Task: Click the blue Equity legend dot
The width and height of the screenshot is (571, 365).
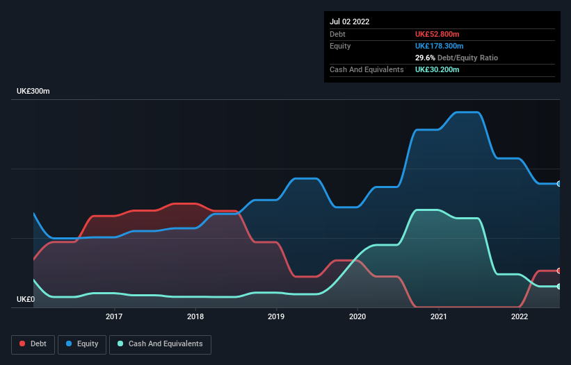Action: [x=69, y=343]
